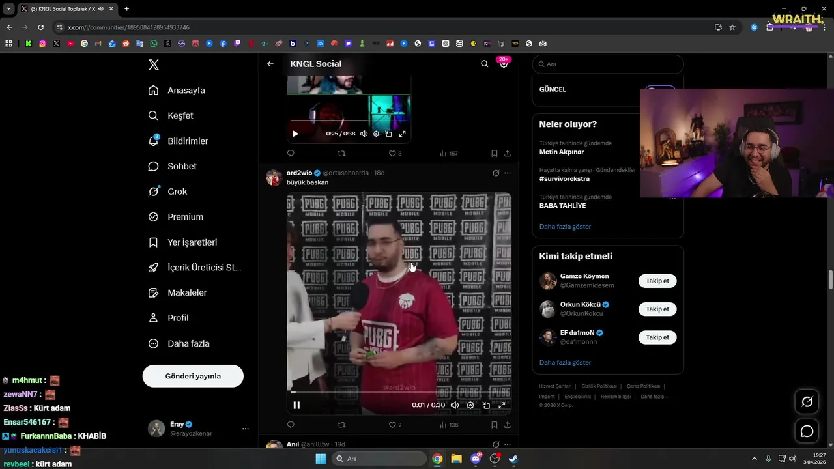This screenshot has width=834, height=469.
Task: View analytics showing 136 views
Action: 449,425
